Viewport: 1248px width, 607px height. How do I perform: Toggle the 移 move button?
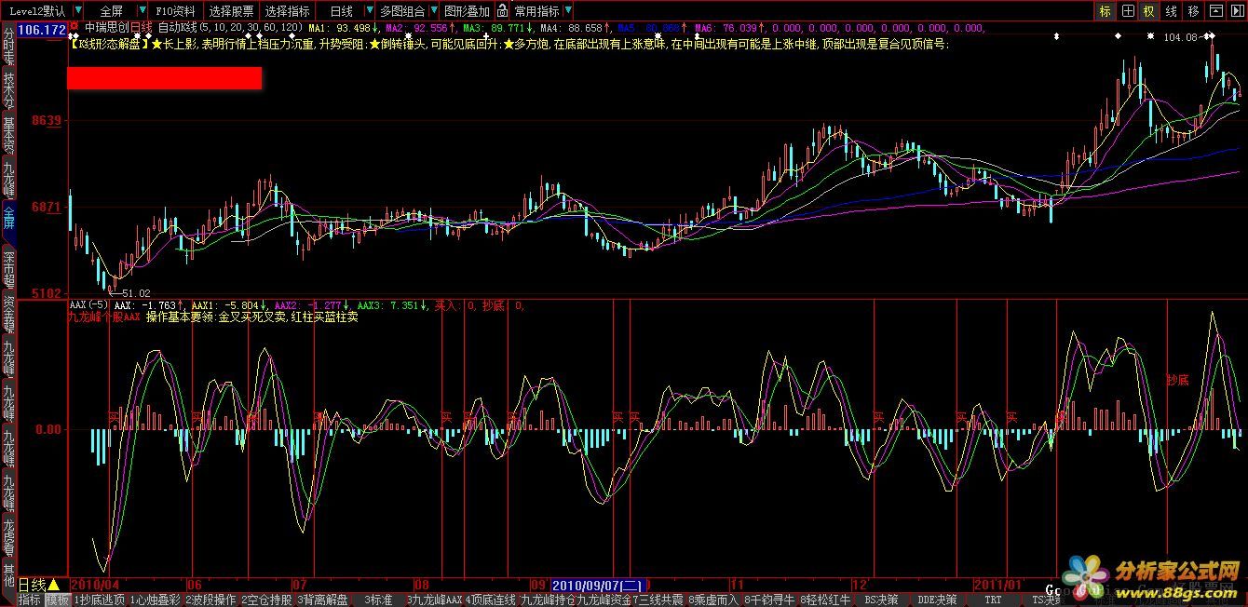(1194, 11)
